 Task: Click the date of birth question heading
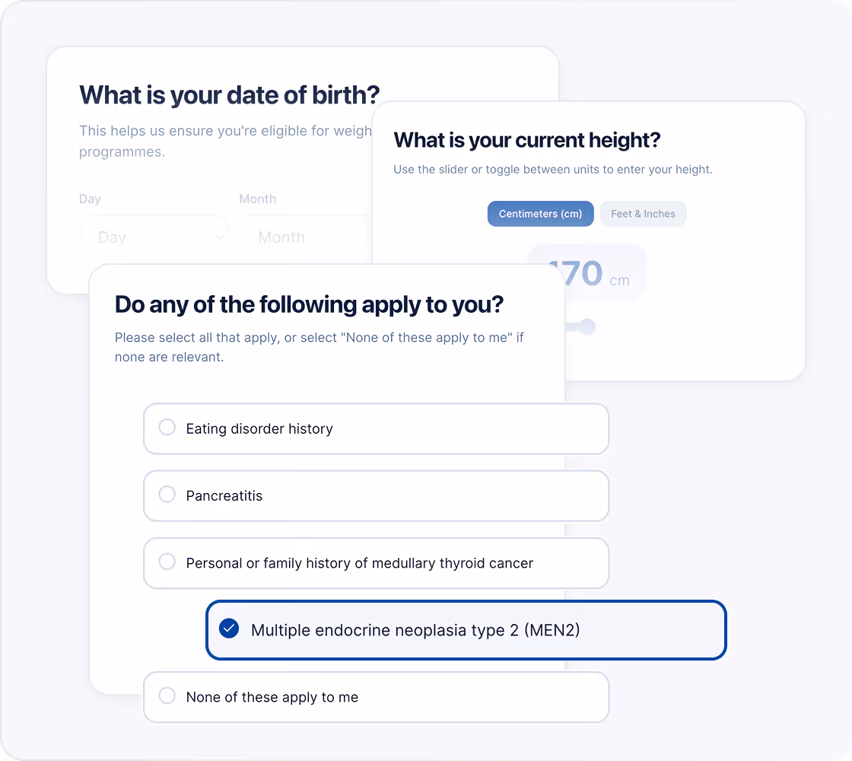(229, 94)
